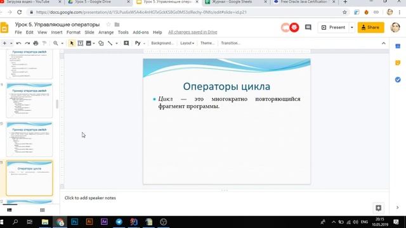
Task: Click the input tools Ру icon
Action: (138, 43)
